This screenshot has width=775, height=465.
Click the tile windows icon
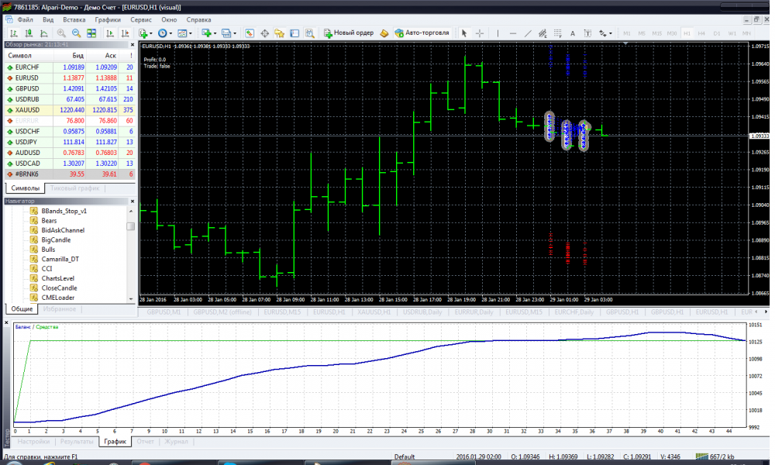pos(92,33)
